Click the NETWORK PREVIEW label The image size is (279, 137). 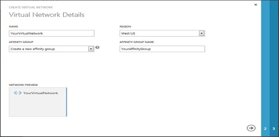tap(23, 85)
